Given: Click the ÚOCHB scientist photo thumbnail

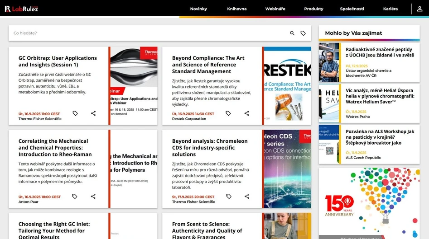Looking at the screenshot, I should pos(329,62).
